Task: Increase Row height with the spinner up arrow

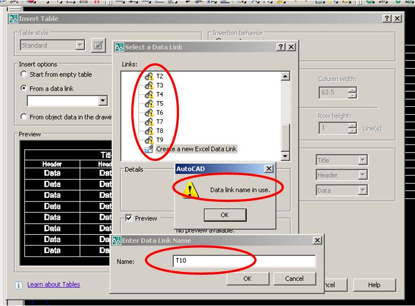Action: 352,126
